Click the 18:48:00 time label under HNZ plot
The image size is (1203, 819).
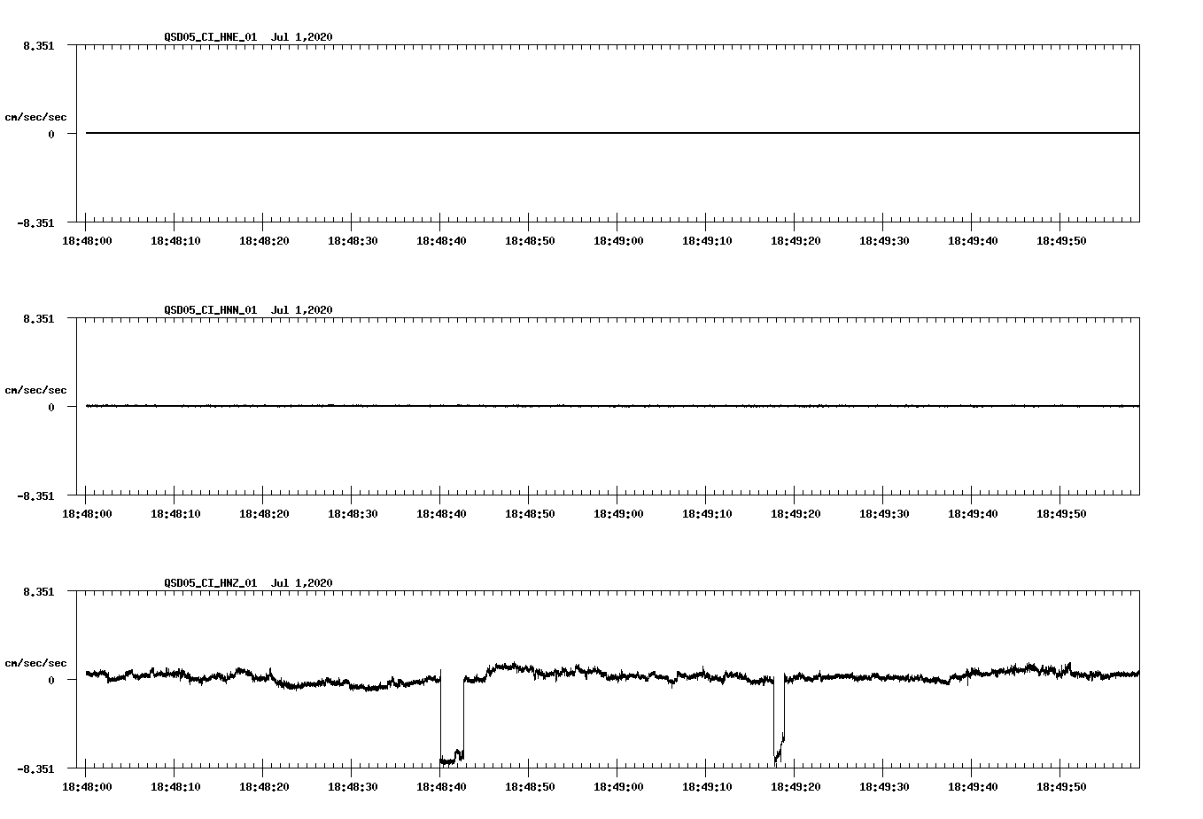tap(87, 787)
